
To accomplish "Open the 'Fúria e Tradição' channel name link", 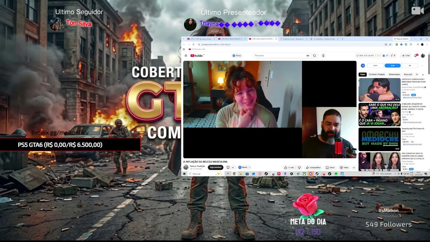I will point(197,166).
